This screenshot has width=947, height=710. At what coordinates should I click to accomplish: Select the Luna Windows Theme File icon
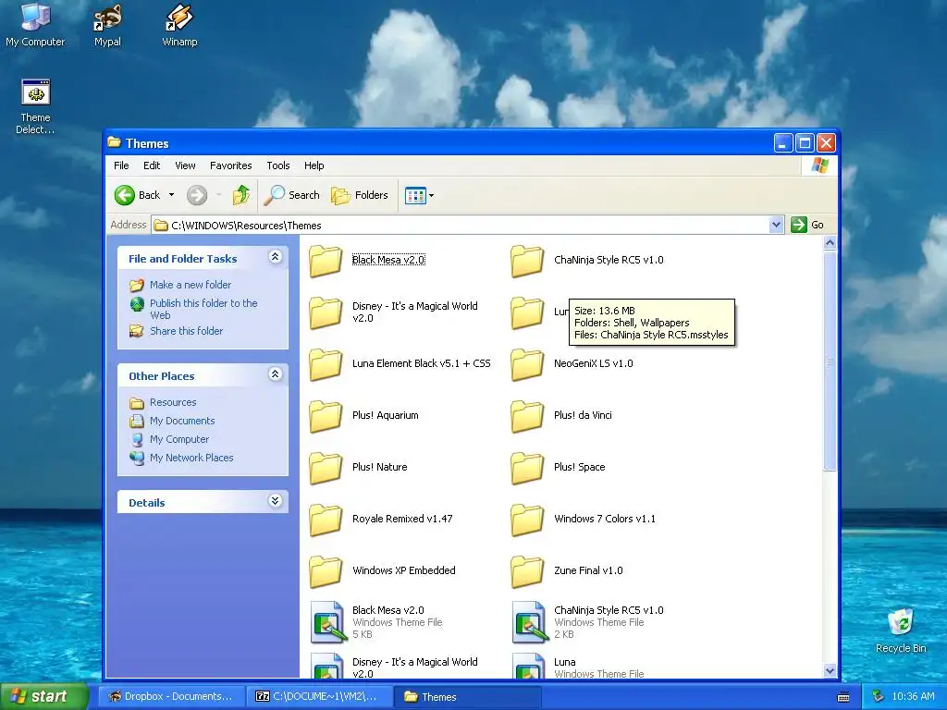[x=528, y=666]
